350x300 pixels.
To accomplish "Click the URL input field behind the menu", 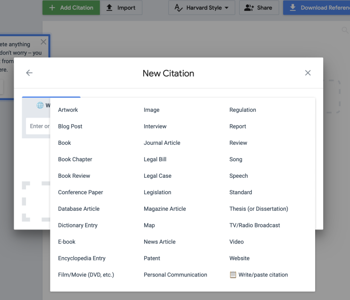I will click(x=38, y=126).
